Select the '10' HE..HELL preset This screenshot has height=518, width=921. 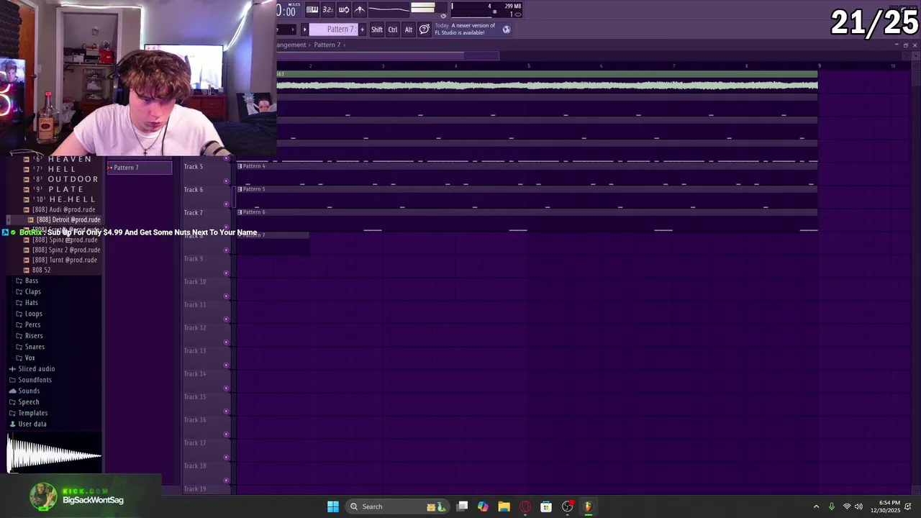pyautogui.click(x=63, y=199)
